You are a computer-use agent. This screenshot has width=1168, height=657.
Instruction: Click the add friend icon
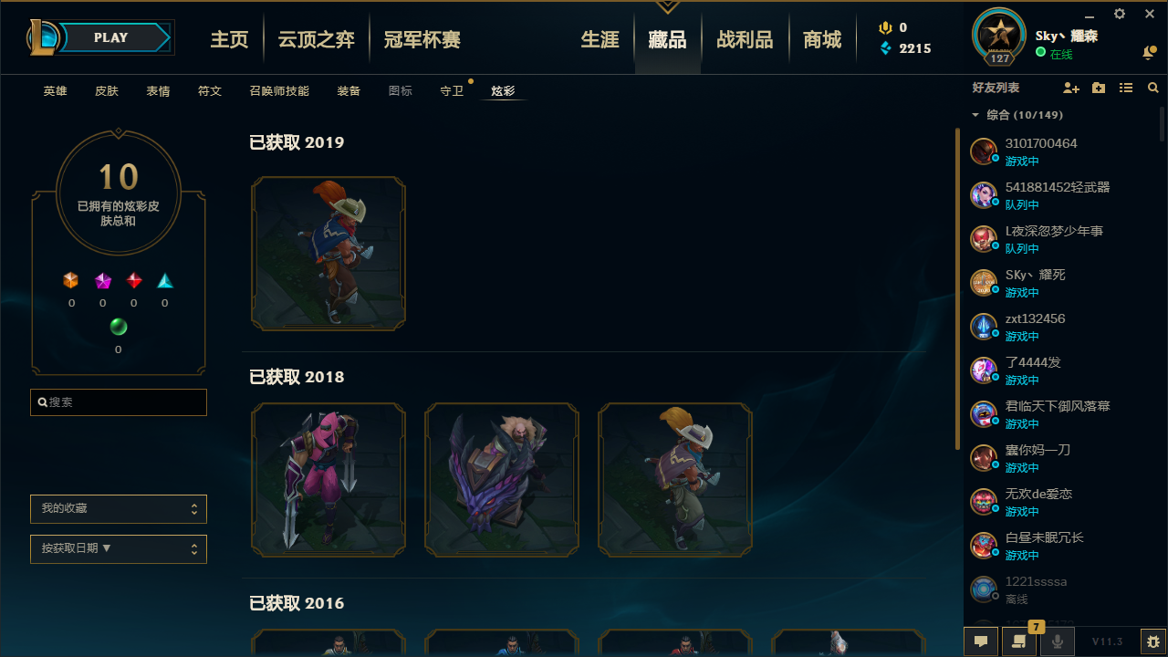point(1071,88)
